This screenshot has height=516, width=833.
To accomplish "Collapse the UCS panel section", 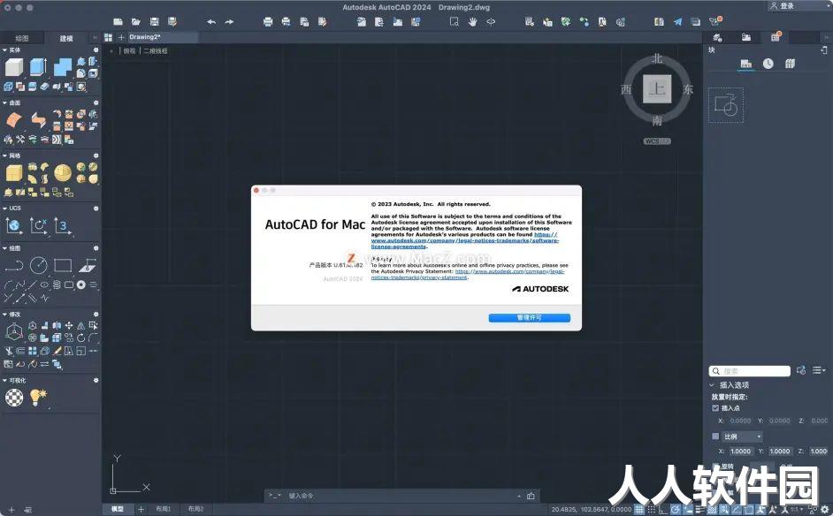I will 4,209.
